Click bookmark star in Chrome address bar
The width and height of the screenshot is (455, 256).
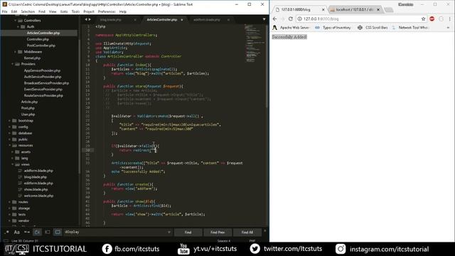(423, 19)
